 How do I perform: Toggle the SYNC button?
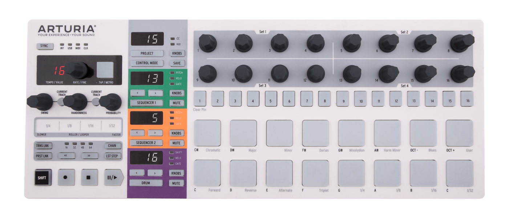(44, 46)
